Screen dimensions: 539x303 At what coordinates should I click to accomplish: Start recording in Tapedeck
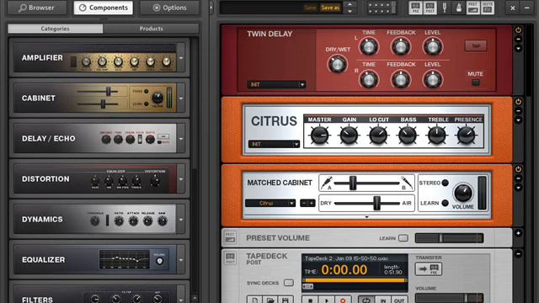[343, 300]
